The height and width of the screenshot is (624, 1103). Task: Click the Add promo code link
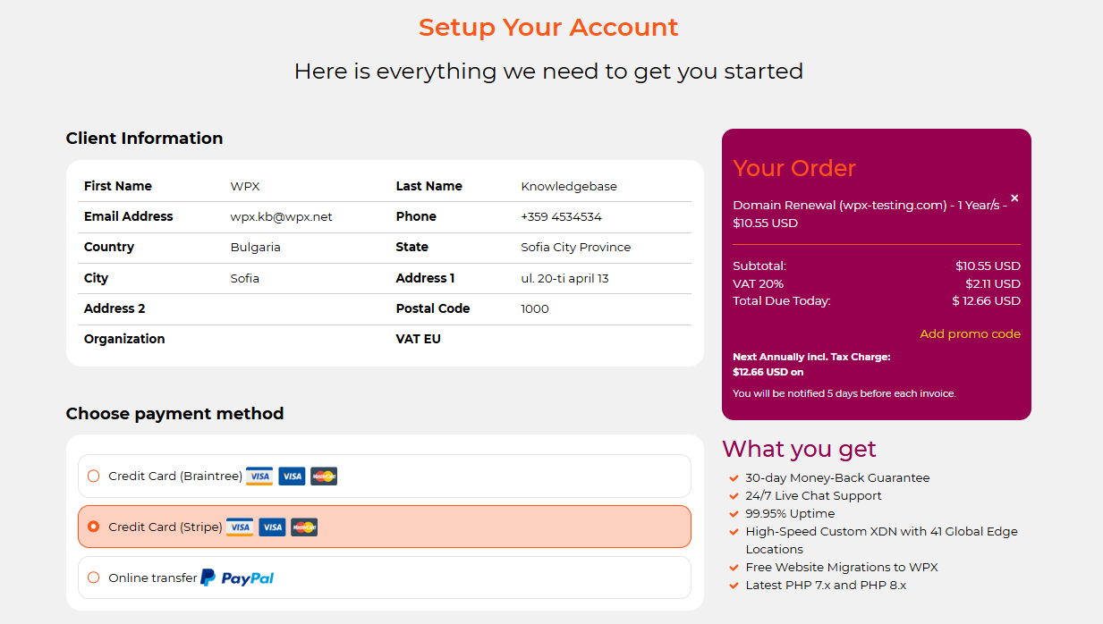(x=970, y=334)
